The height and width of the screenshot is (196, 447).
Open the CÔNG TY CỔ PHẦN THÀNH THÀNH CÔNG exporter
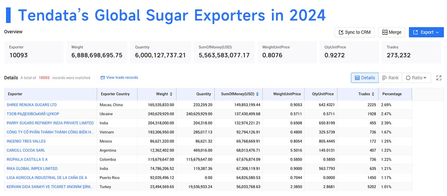[50, 132]
